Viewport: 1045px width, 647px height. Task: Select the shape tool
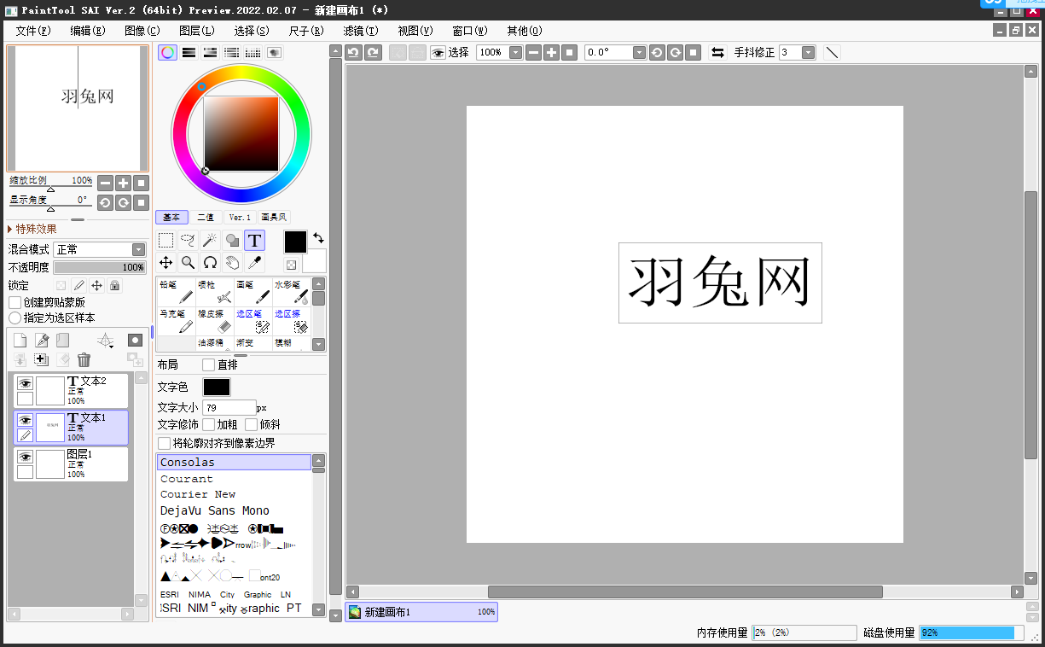(232, 241)
